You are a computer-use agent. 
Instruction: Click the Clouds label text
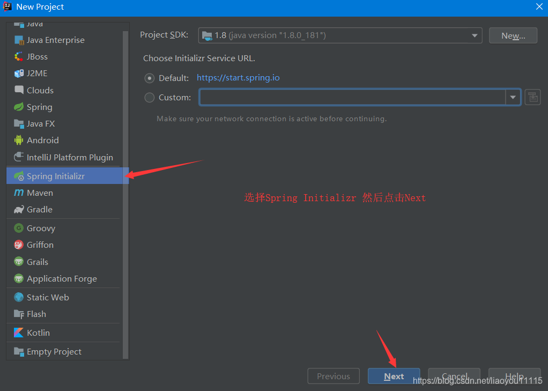[40, 90]
